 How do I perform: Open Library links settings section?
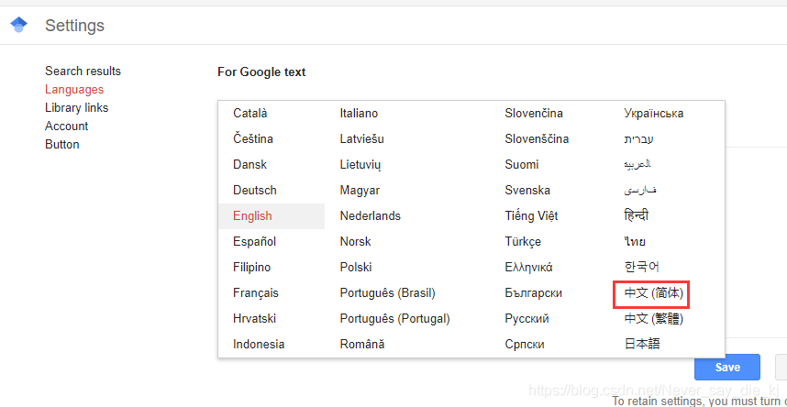click(77, 108)
